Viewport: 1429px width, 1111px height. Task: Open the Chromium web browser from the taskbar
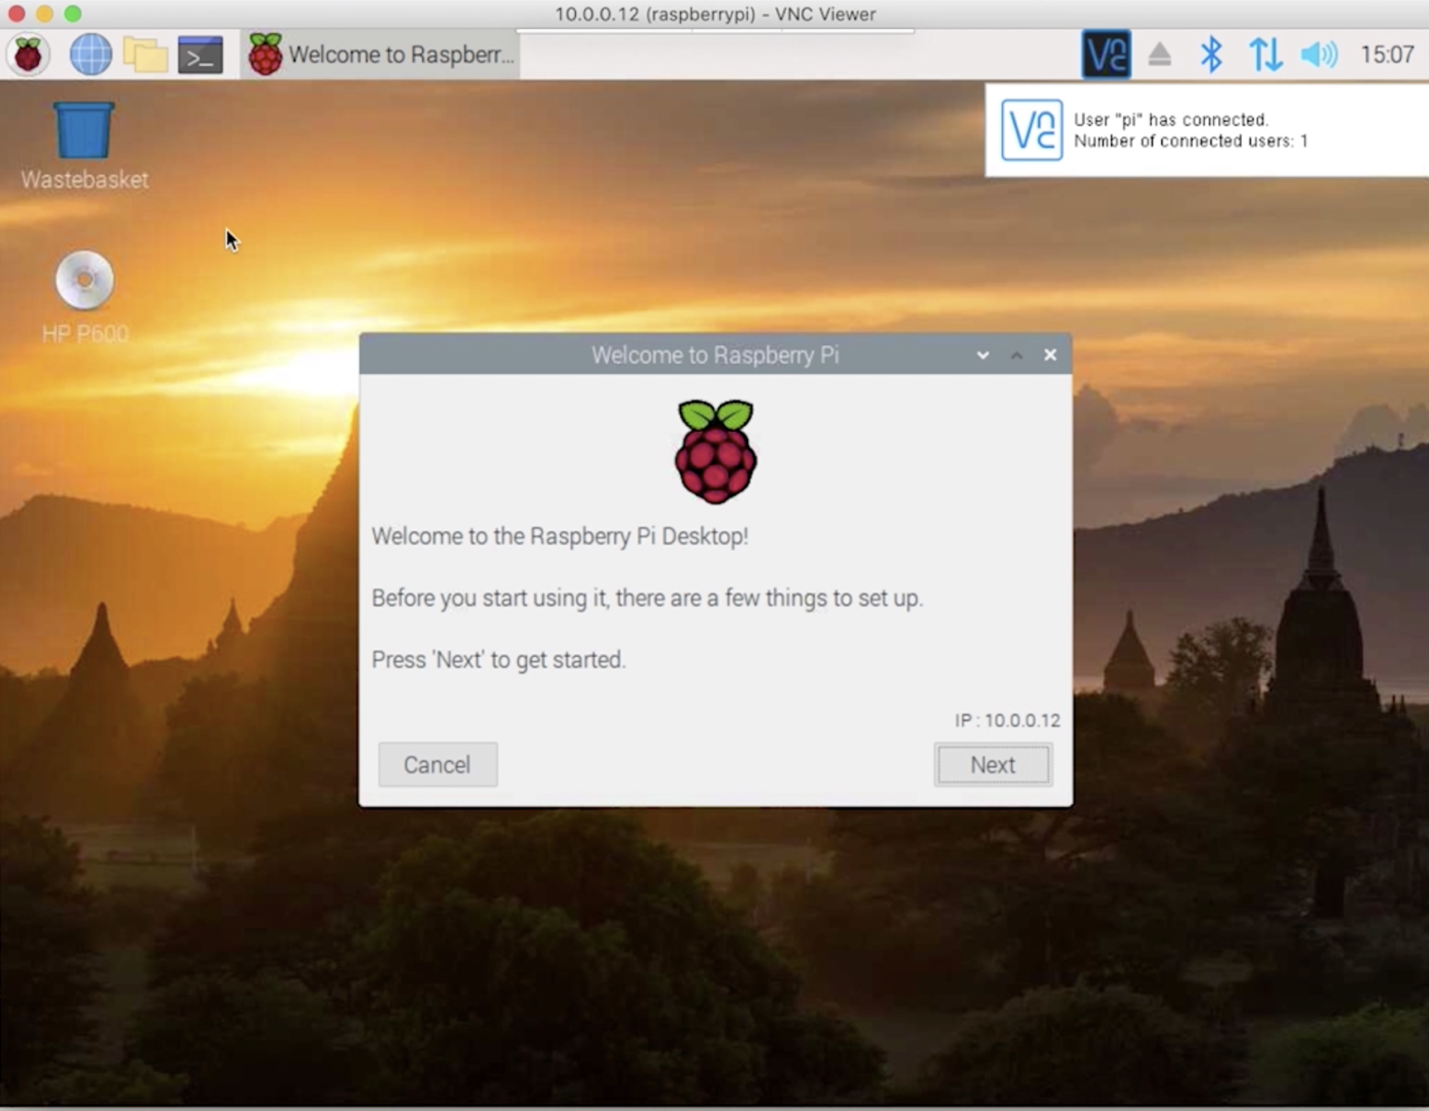point(89,54)
